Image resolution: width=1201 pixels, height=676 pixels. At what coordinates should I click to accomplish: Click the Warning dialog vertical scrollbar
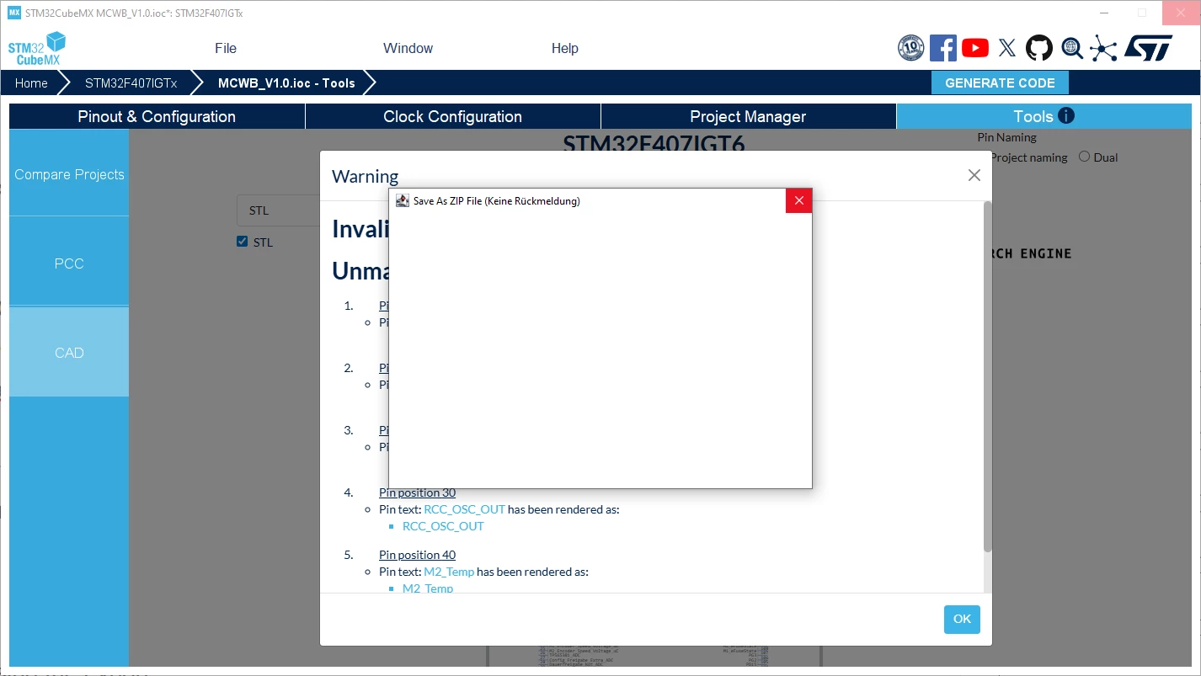coord(988,376)
